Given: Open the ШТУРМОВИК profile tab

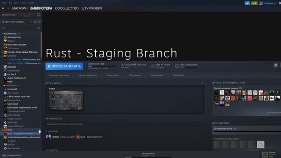Looking at the screenshot, I should tap(92, 8).
